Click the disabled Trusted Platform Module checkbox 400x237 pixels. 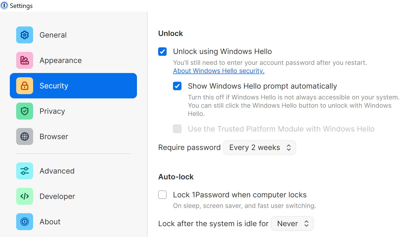coord(177,129)
